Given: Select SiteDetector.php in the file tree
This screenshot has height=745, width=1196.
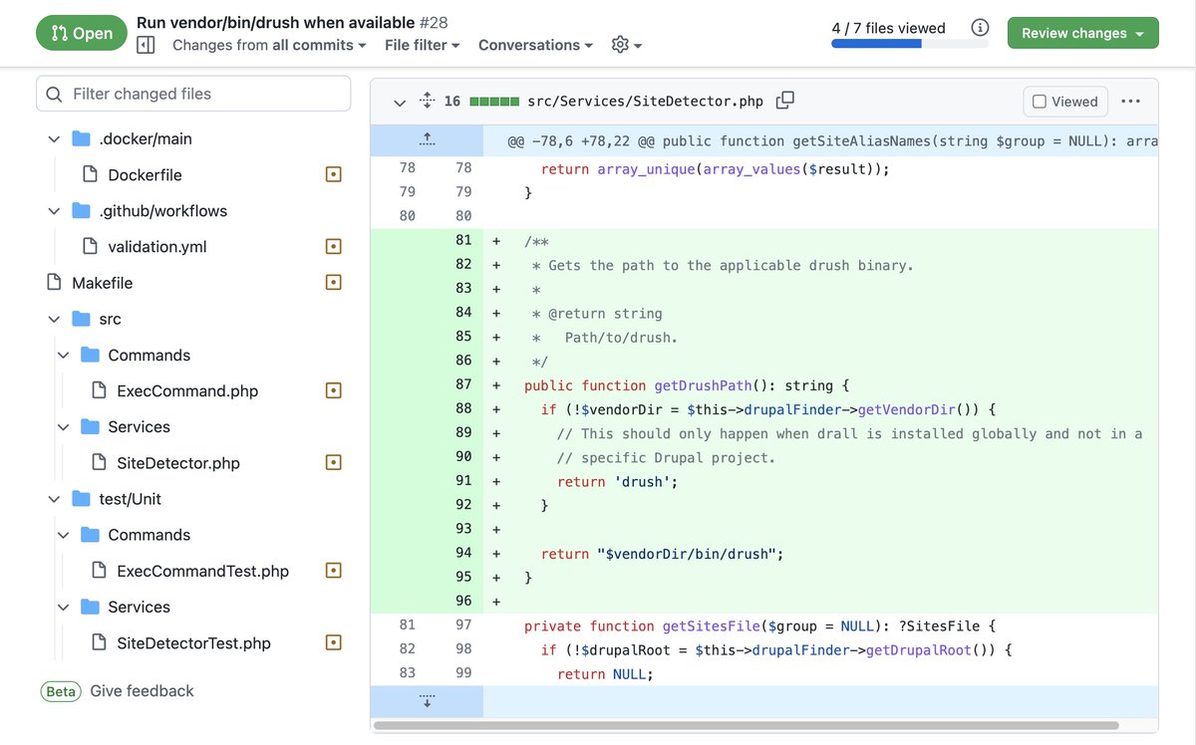Looking at the screenshot, I should pyautogui.click(x=178, y=462).
